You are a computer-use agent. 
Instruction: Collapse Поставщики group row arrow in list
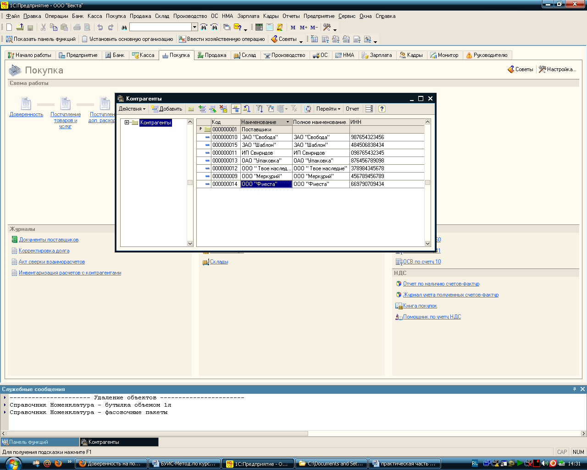tap(200, 129)
